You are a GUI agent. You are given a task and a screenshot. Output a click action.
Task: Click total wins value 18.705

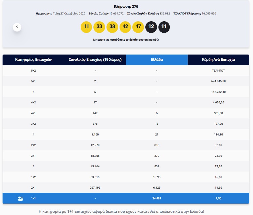pyautogui.click(x=95, y=156)
